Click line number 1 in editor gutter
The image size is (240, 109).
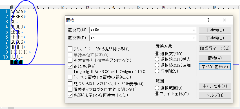6,12
